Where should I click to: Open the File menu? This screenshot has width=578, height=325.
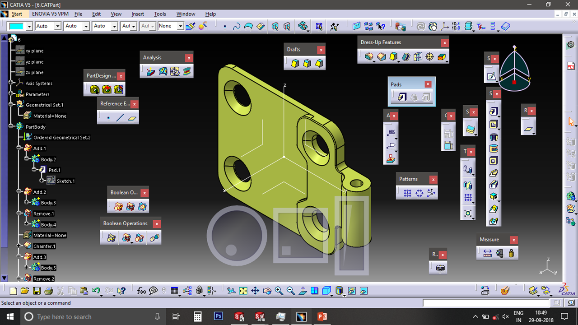pos(78,14)
